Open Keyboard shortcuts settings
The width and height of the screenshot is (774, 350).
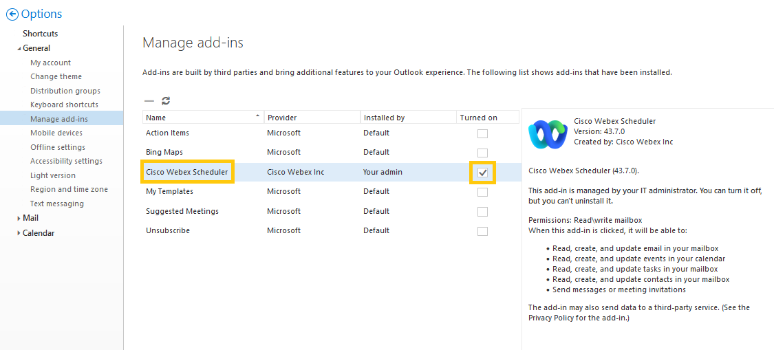64,105
